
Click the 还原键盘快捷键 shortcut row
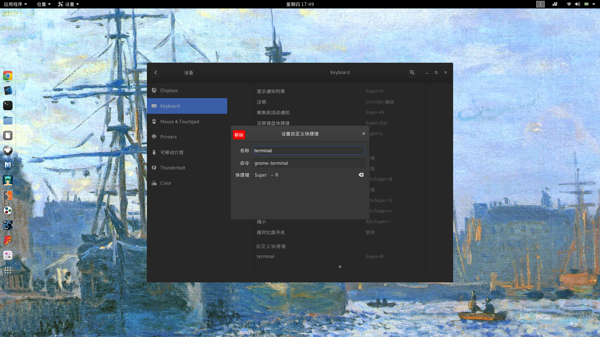340,123
